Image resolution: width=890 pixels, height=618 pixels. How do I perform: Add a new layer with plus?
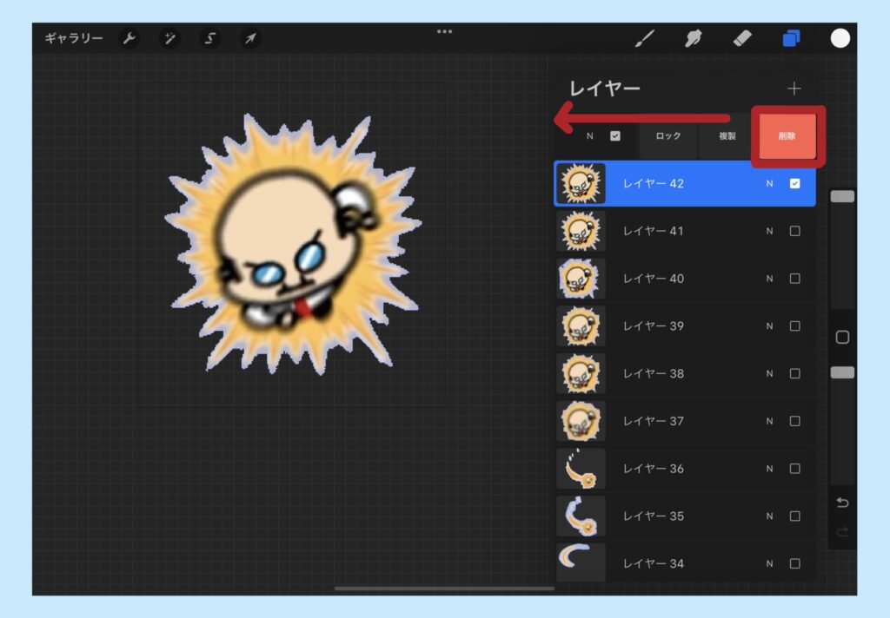click(x=794, y=89)
